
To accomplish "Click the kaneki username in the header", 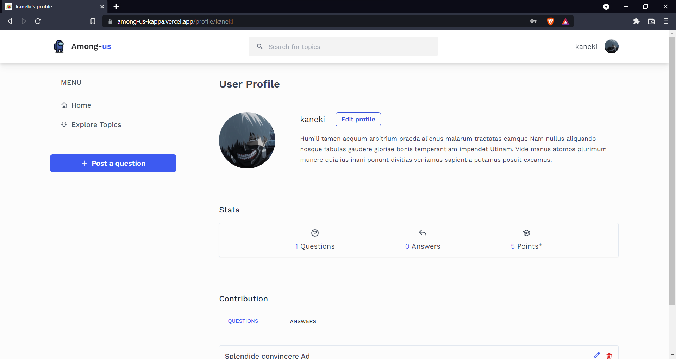I will tap(586, 46).
